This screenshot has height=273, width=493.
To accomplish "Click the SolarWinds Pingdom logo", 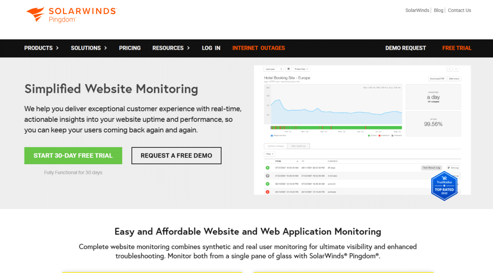I will pos(71,15).
